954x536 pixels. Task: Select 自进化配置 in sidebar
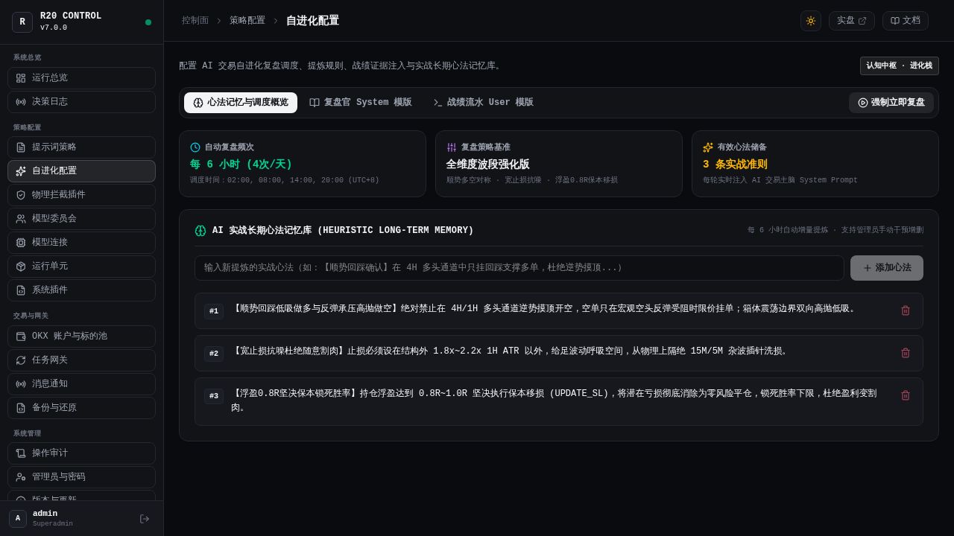[81, 171]
